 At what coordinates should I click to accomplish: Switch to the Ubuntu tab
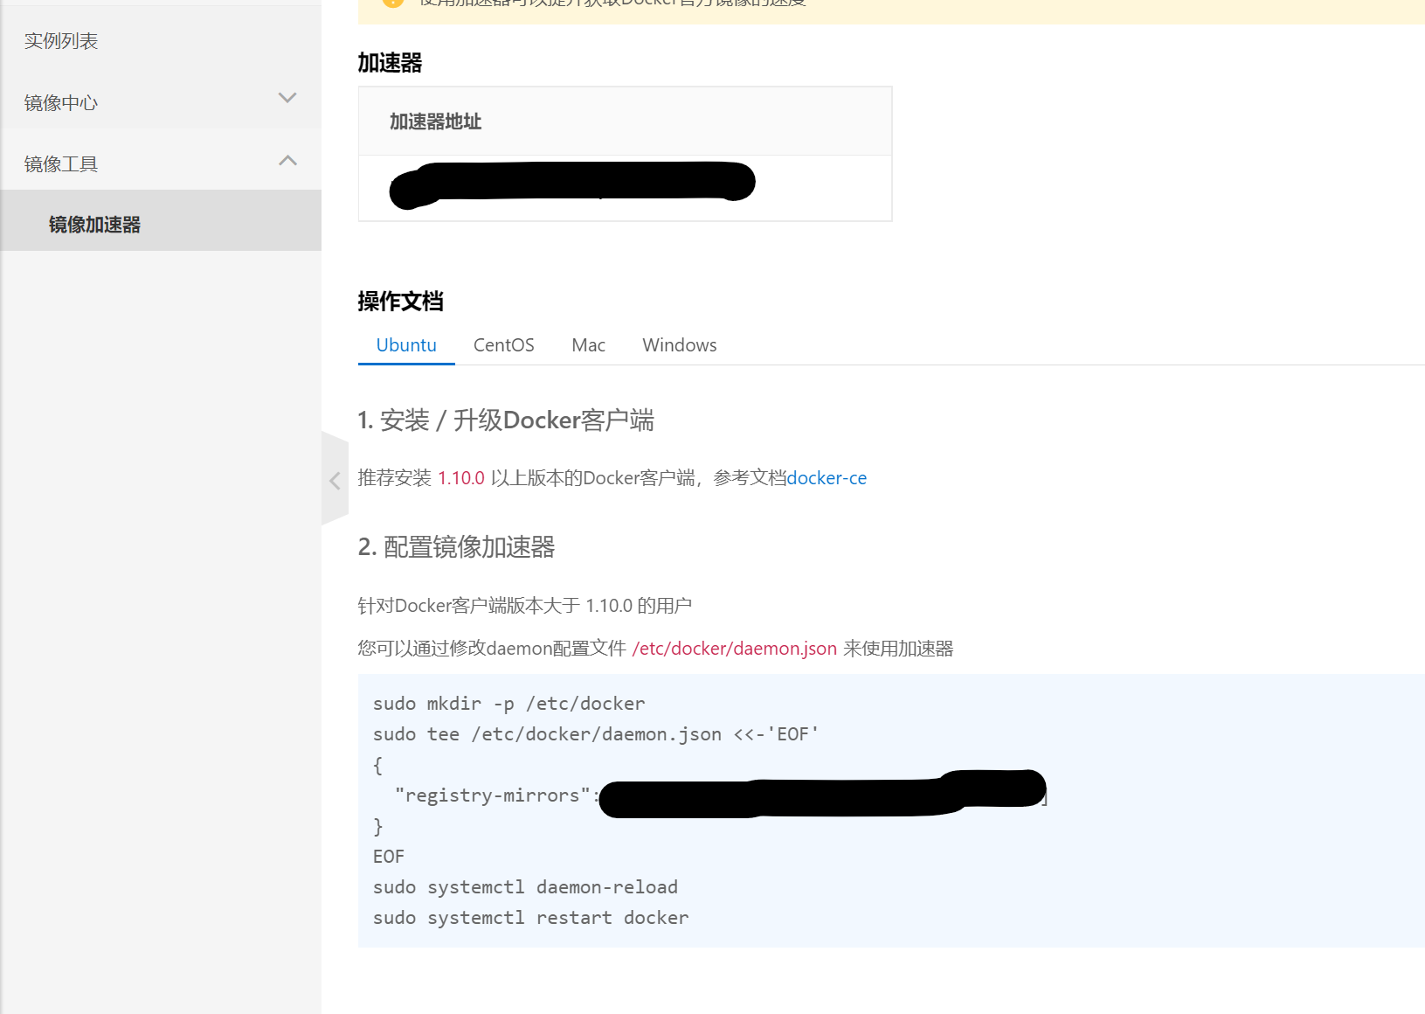pos(406,345)
